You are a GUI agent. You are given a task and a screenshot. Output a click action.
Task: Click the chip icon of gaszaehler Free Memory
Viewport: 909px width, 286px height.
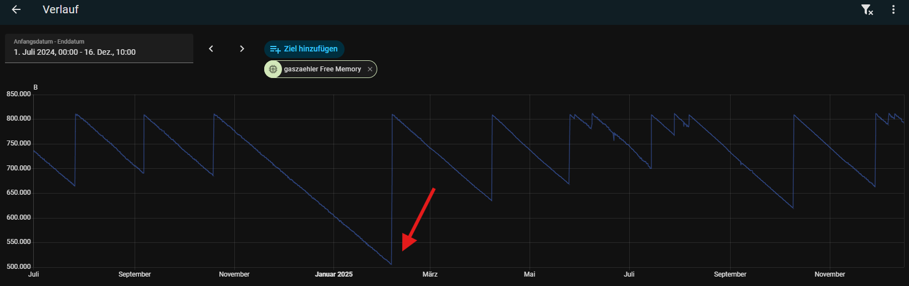coord(273,69)
